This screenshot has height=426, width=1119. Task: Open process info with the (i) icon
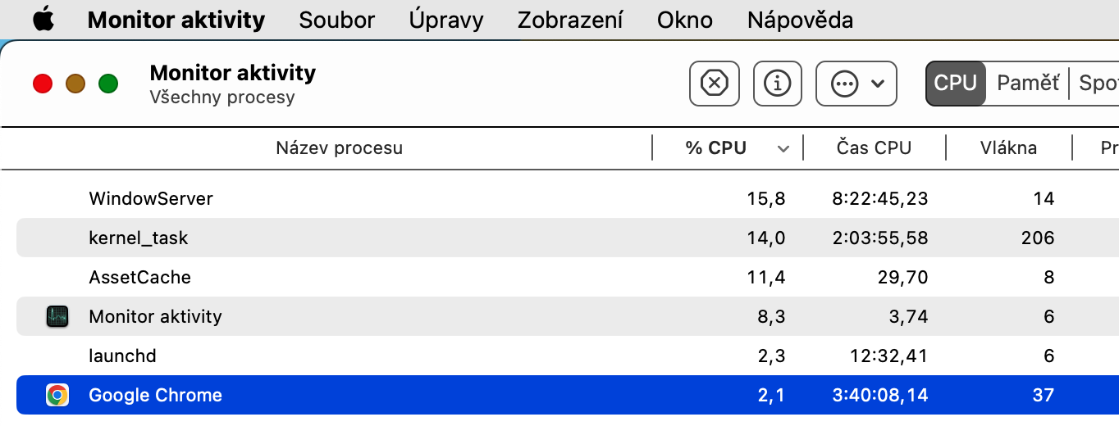pyautogui.click(x=777, y=84)
